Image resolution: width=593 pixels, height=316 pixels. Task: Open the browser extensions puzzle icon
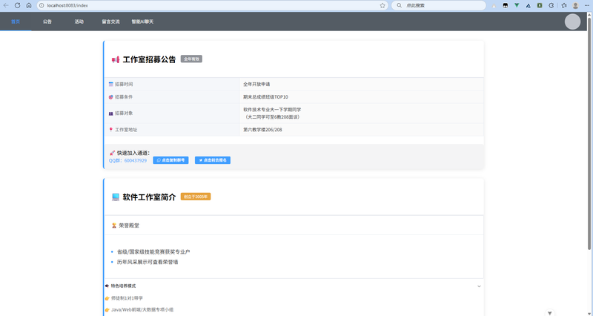click(563, 5)
